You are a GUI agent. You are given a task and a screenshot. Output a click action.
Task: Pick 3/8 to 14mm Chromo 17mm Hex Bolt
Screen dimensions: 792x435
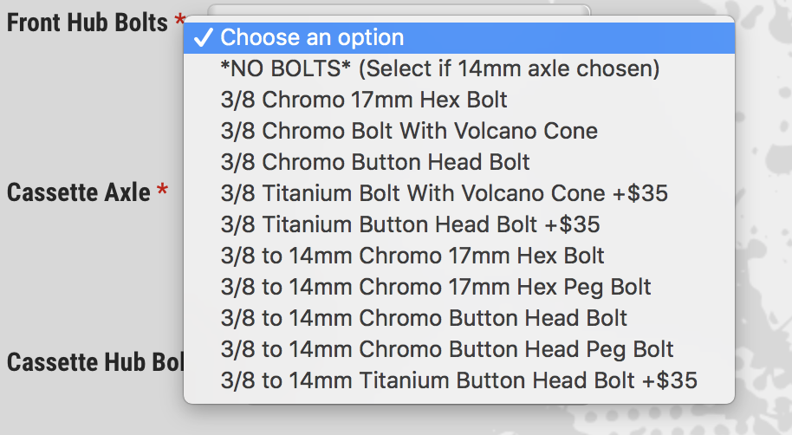point(412,256)
